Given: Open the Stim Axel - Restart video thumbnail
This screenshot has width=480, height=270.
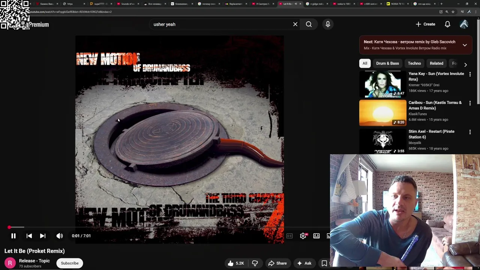Looking at the screenshot, I should (x=382, y=141).
